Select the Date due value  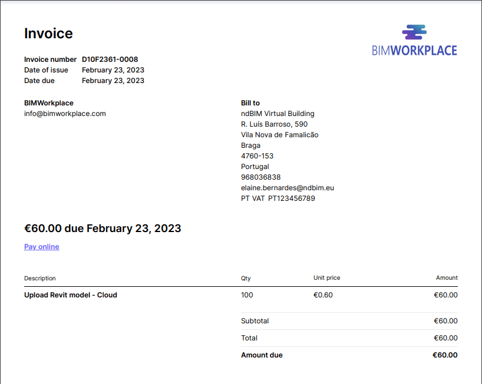click(113, 81)
